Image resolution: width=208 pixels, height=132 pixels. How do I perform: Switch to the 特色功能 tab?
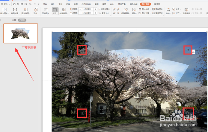point(134,4)
